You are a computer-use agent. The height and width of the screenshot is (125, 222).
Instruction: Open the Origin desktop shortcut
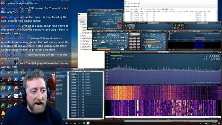click(10, 79)
